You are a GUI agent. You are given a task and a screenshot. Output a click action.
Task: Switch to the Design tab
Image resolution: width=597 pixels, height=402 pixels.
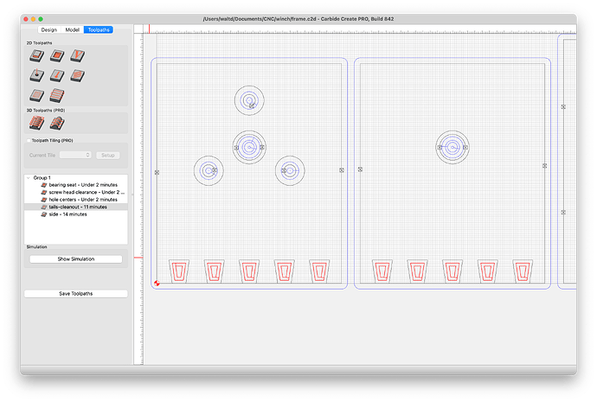[x=49, y=29]
